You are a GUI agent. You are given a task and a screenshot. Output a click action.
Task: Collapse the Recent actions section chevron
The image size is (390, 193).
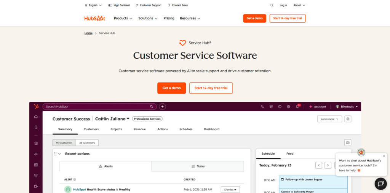(59, 154)
